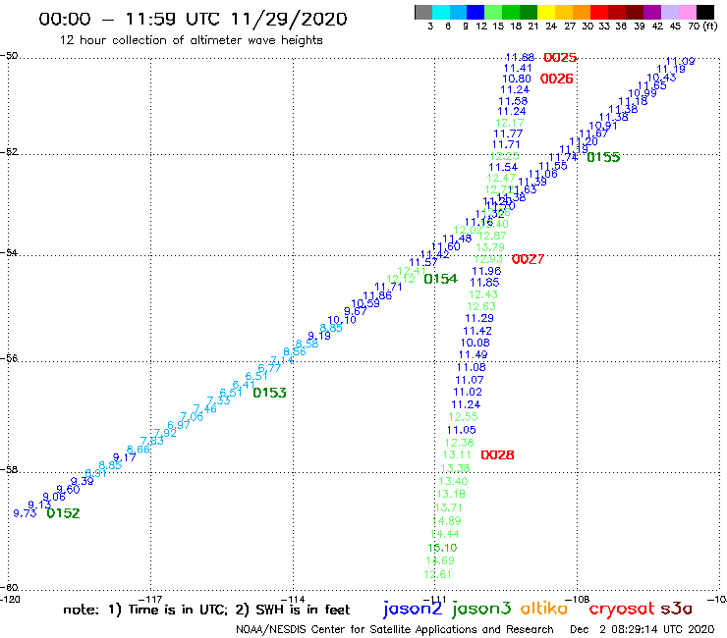This screenshot has width=727, height=638.
Task: Click the green time marker '0155'
Action: pyautogui.click(x=603, y=157)
